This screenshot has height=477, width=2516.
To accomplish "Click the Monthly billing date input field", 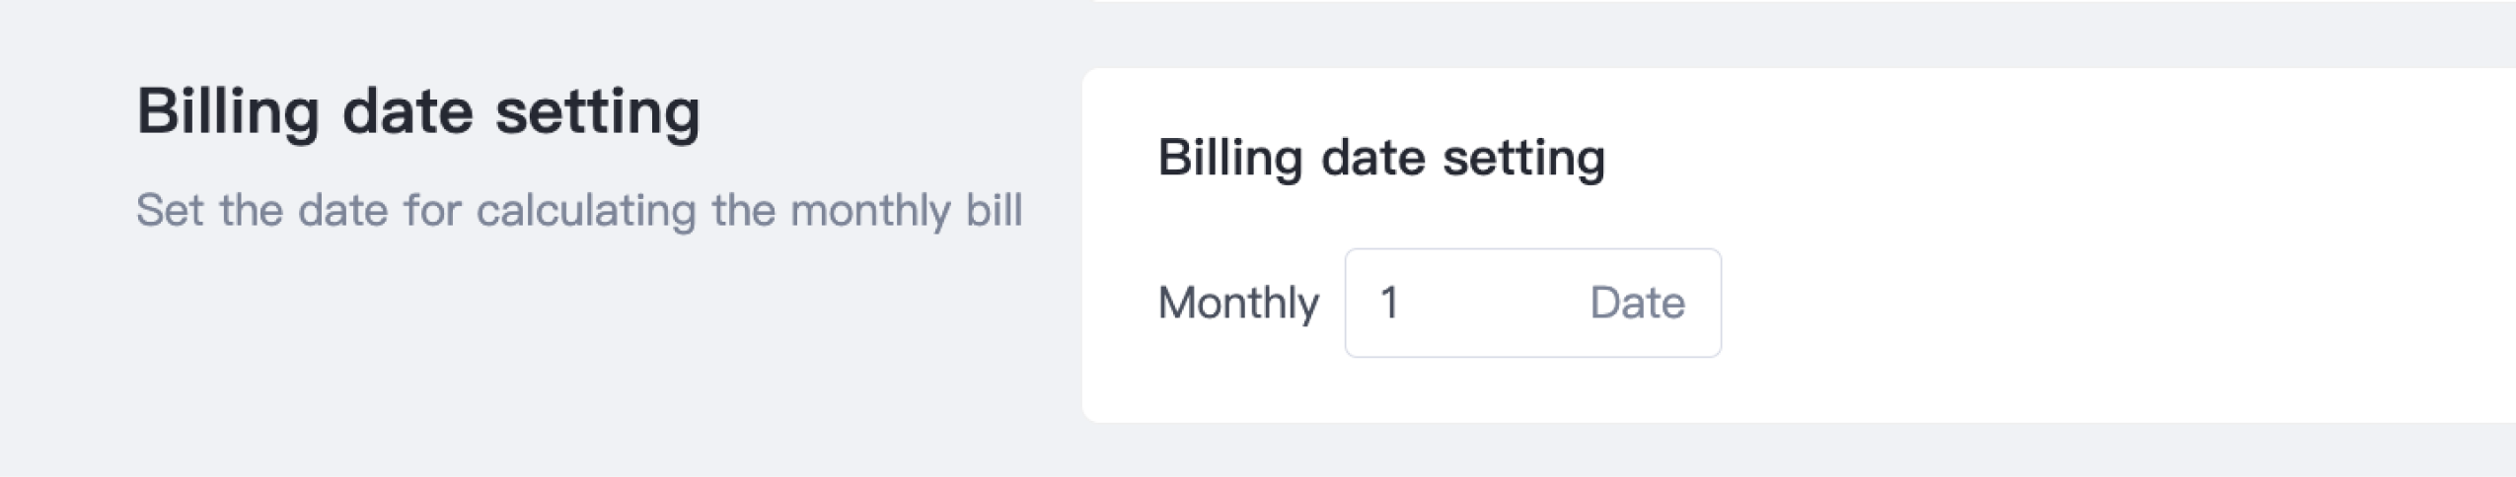I will pyautogui.click(x=1531, y=303).
